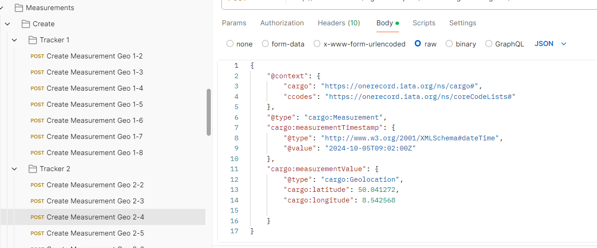This screenshot has width=597, height=248.
Task: Select the none body type radio
Action: (230, 44)
